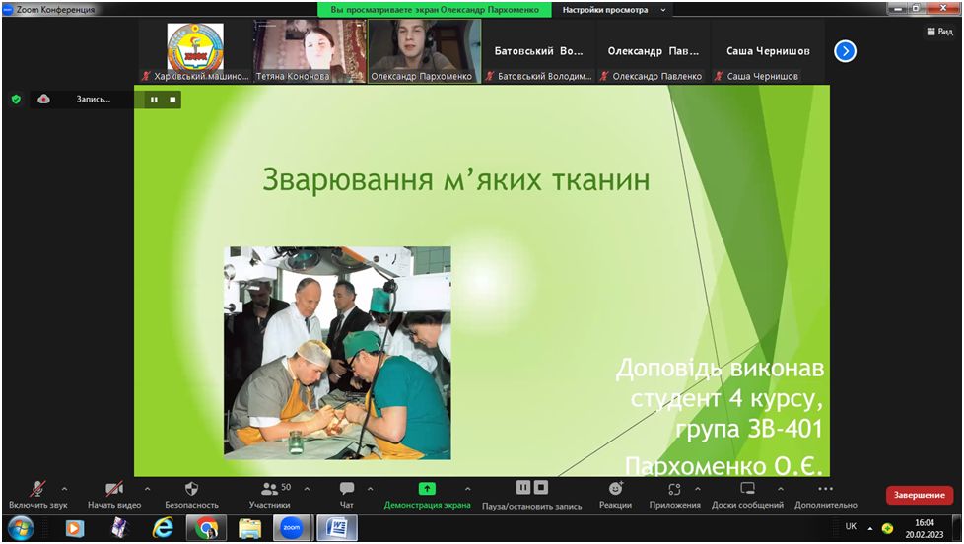Click Zoom Конференция window title icon
The height and width of the screenshot is (544, 964).
(x=7, y=9)
